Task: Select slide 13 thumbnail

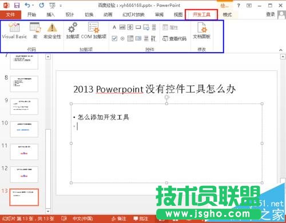Action: (x=24, y=197)
